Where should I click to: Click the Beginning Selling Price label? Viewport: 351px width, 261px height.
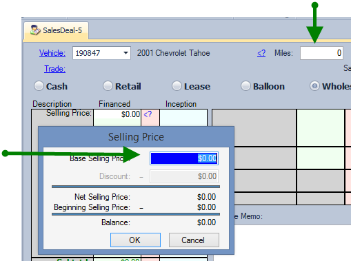(x=92, y=207)
